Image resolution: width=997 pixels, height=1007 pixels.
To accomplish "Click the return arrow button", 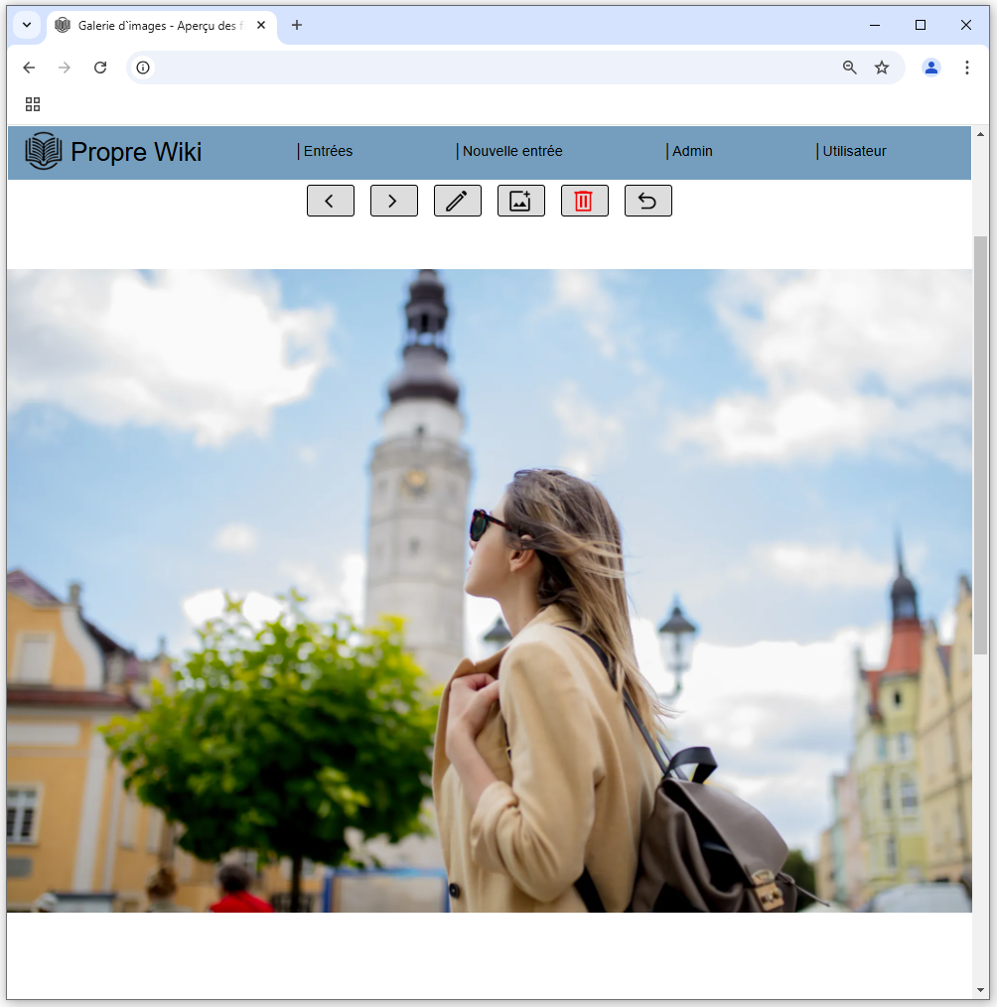I will (647, 201).
